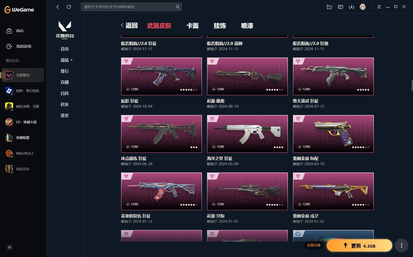Open the download manager icon
This screenshot has width=413, height=257.
point(352,7)
